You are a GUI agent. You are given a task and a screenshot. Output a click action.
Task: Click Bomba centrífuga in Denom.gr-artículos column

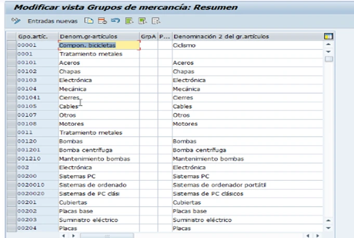point(99,150)
